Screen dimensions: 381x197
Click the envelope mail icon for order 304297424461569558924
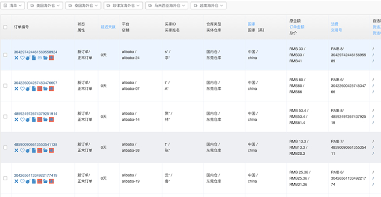pos(39,58)
